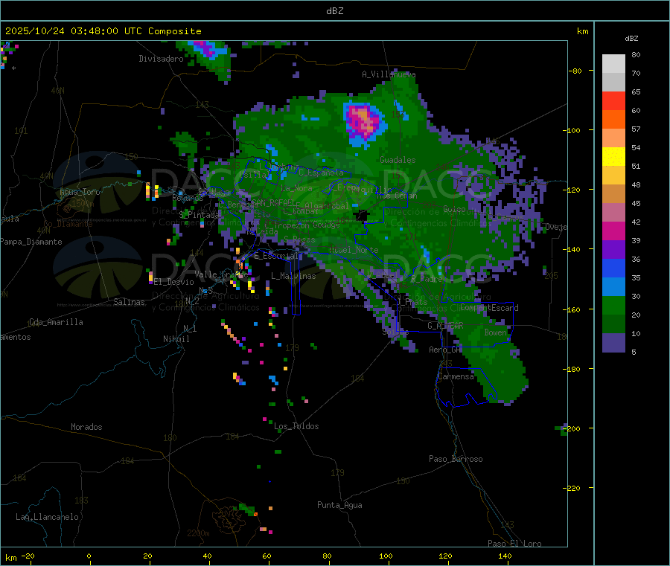Click the '2025/10/24 03:48:00 UTC Composite' timestamp

(103, 31)
